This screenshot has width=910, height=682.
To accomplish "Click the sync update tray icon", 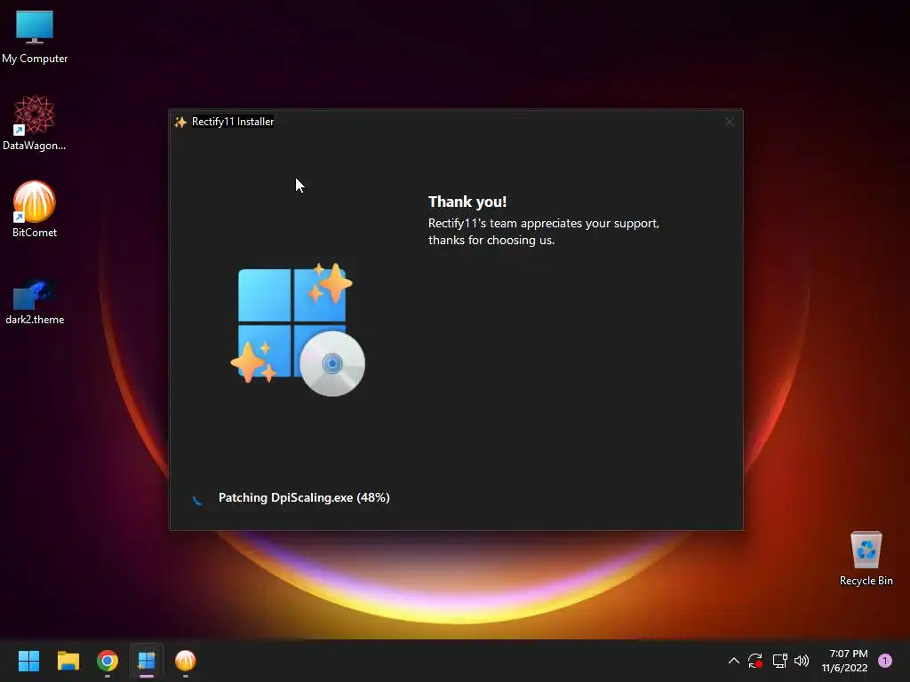I will pyautogui.click(x=755, y=661).
